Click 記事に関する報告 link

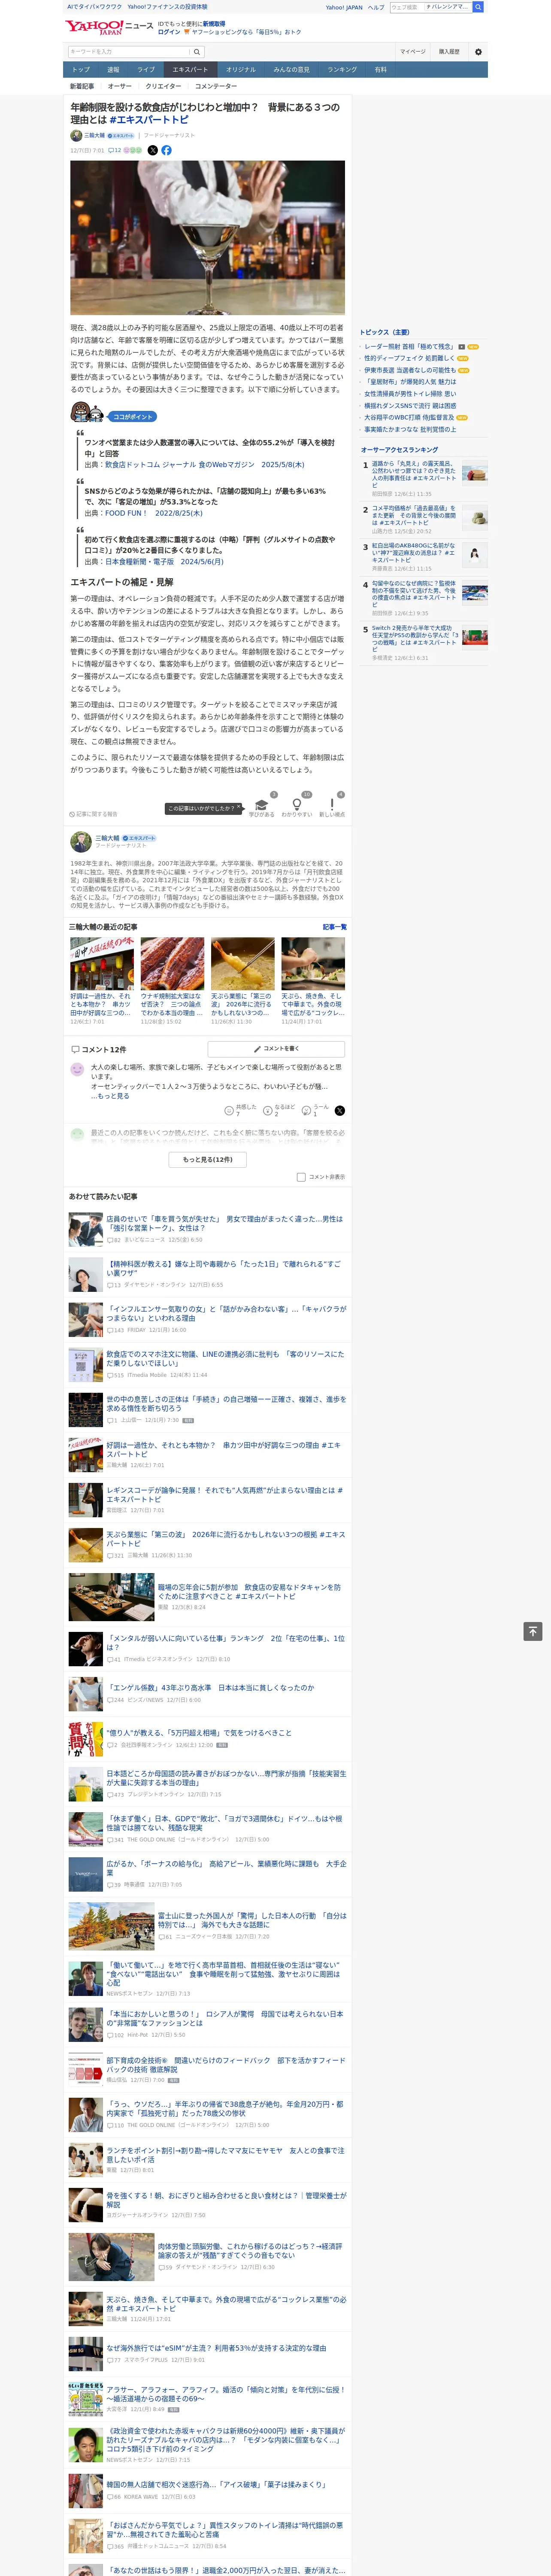coord(93,814)
